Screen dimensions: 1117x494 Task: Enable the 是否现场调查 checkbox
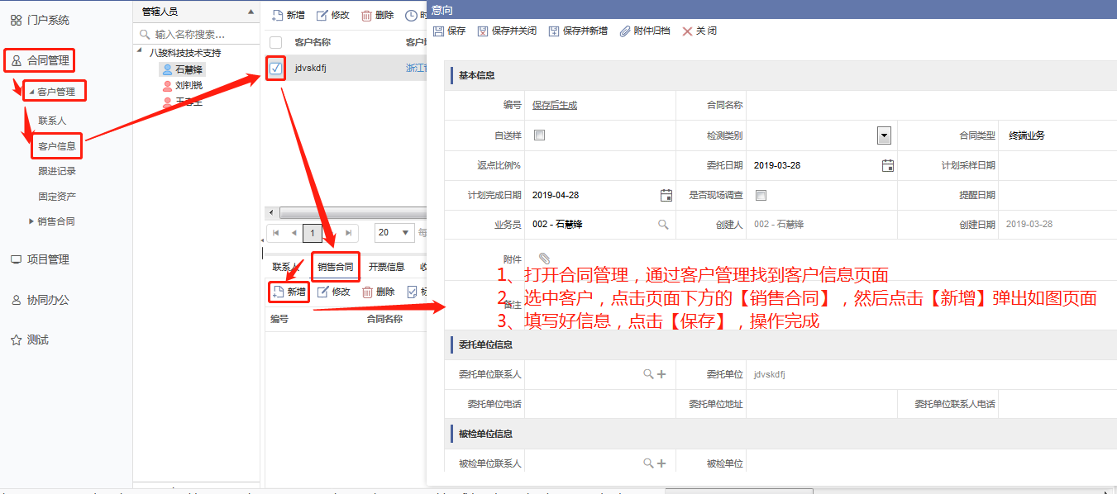[761, 195]
